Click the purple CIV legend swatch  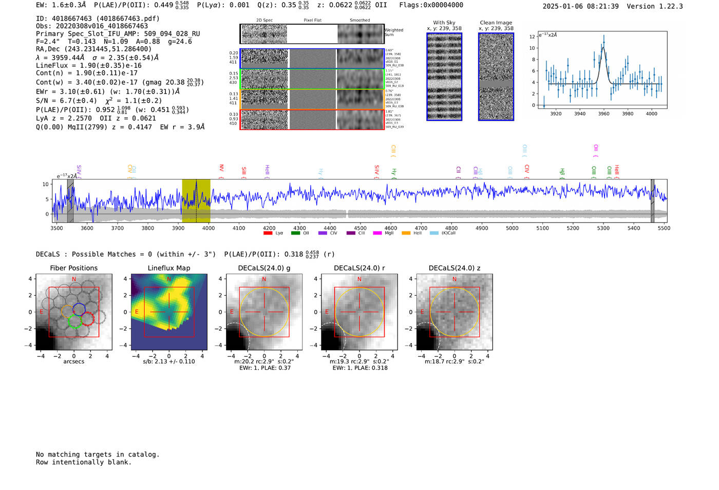point(323,233)
